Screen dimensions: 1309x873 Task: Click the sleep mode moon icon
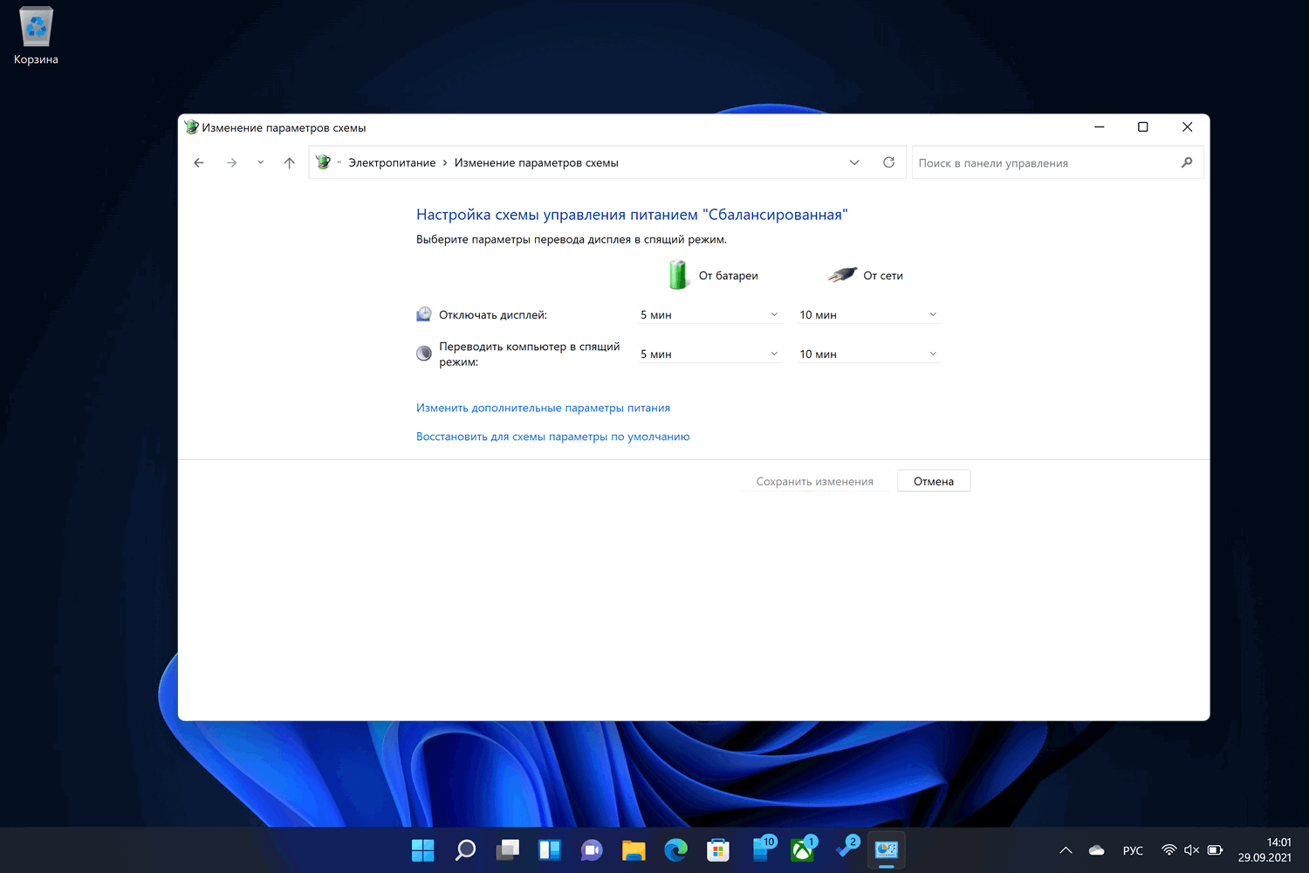[424, 354]
